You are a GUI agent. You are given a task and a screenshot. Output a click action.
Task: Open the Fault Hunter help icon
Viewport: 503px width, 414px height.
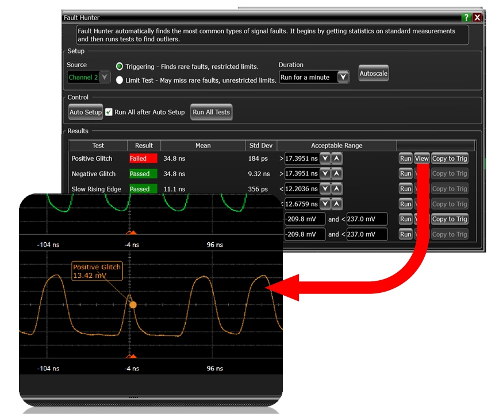466,18
